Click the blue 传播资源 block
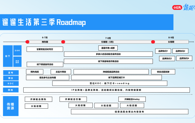The image size is (195, 123). coord(11,106)
